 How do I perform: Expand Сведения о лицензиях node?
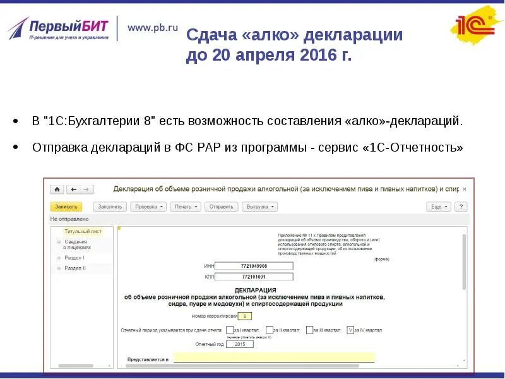(59, 242)
